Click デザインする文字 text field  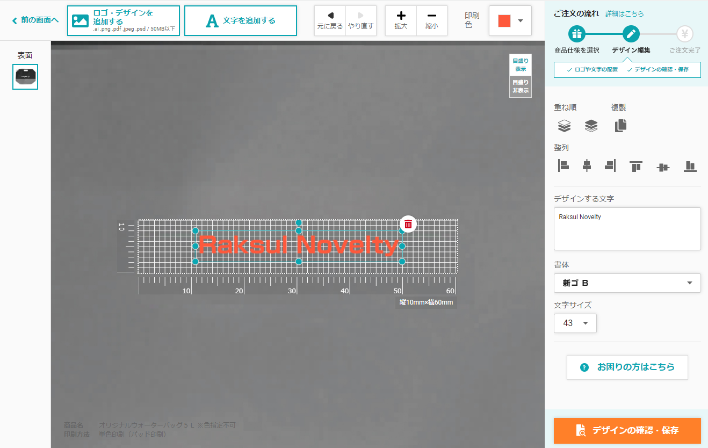[x=627, y=229]
